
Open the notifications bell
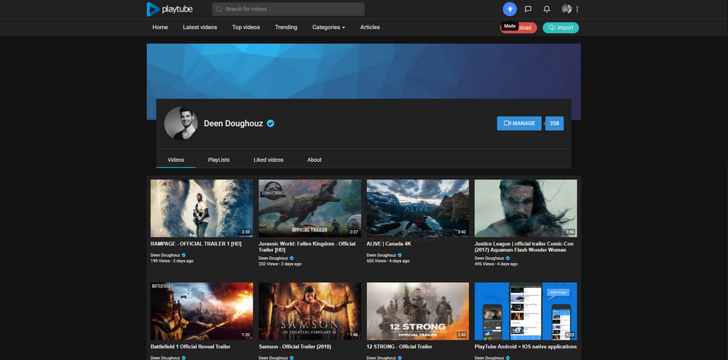pyautogui.click(x=547, y=9)
